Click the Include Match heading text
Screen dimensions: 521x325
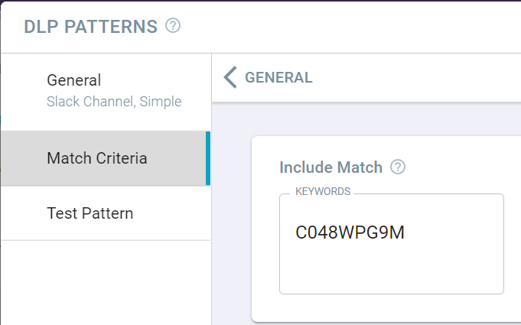[331, 167]
